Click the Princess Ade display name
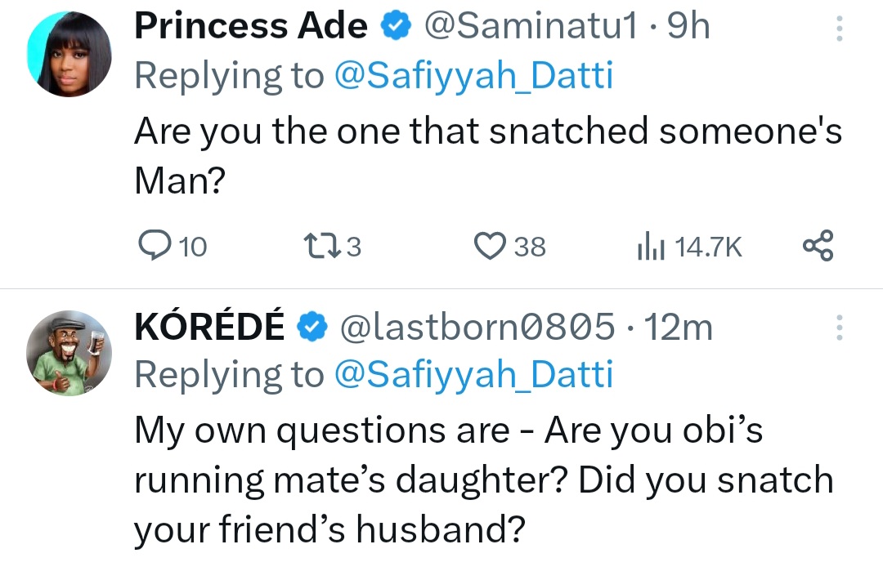Image resolution: width=883 pixels, height=562 pixels. 251,27
